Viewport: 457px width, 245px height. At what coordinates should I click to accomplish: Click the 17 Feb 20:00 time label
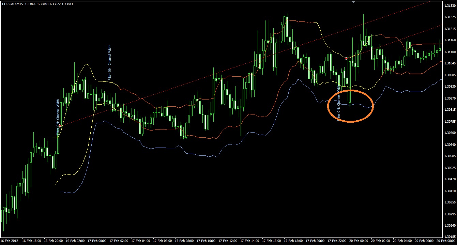point(315,241)
